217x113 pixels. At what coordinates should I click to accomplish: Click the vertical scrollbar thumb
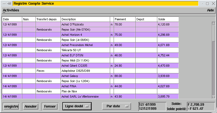(x=213, y=34)
